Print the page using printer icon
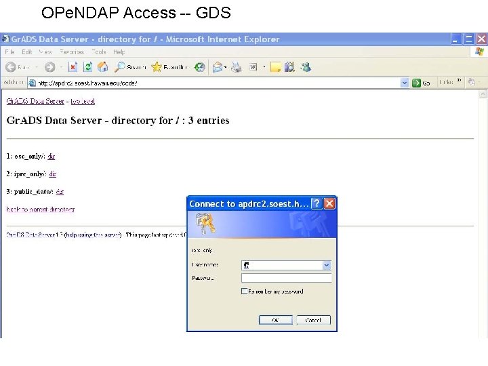Viewport: 488px width, 366px height. click(x=237, y=67)
